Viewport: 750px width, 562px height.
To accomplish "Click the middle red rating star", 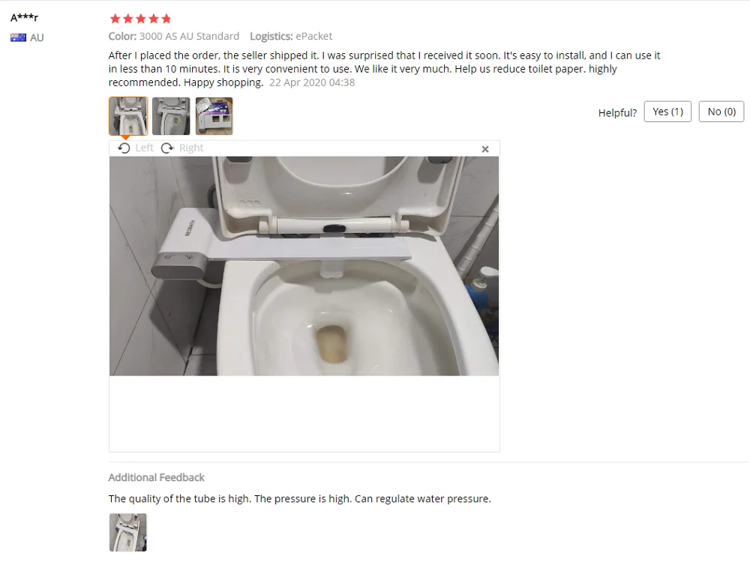I will point(141,19).
